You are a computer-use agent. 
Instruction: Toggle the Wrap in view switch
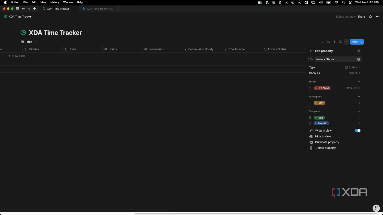click(357, 131)
